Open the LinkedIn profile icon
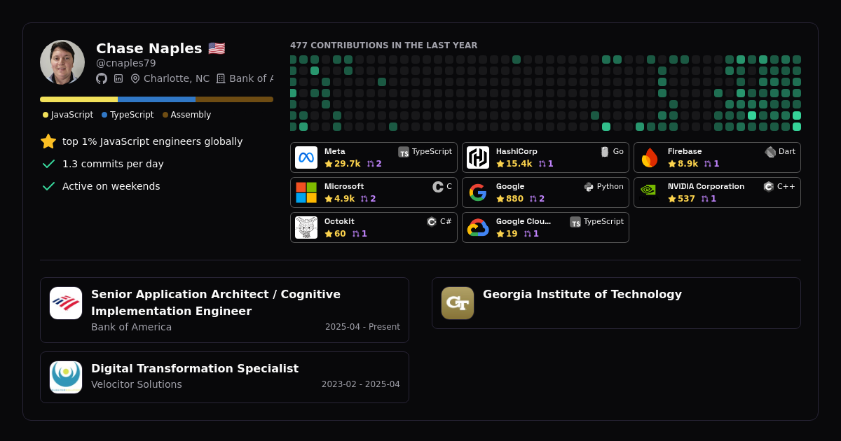 pyautogui.click(x=118, y=78)
